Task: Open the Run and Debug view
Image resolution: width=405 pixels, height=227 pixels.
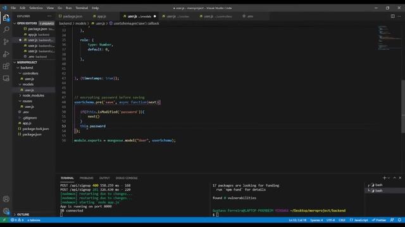Action: coord(6,54)
